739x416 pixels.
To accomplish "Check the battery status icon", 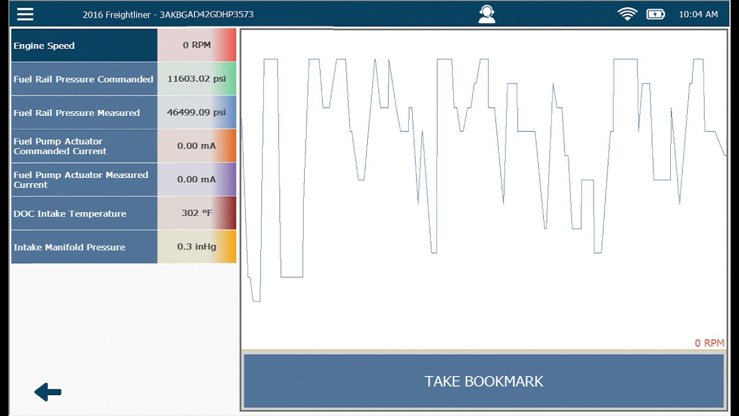I will (x=656, y=14).
